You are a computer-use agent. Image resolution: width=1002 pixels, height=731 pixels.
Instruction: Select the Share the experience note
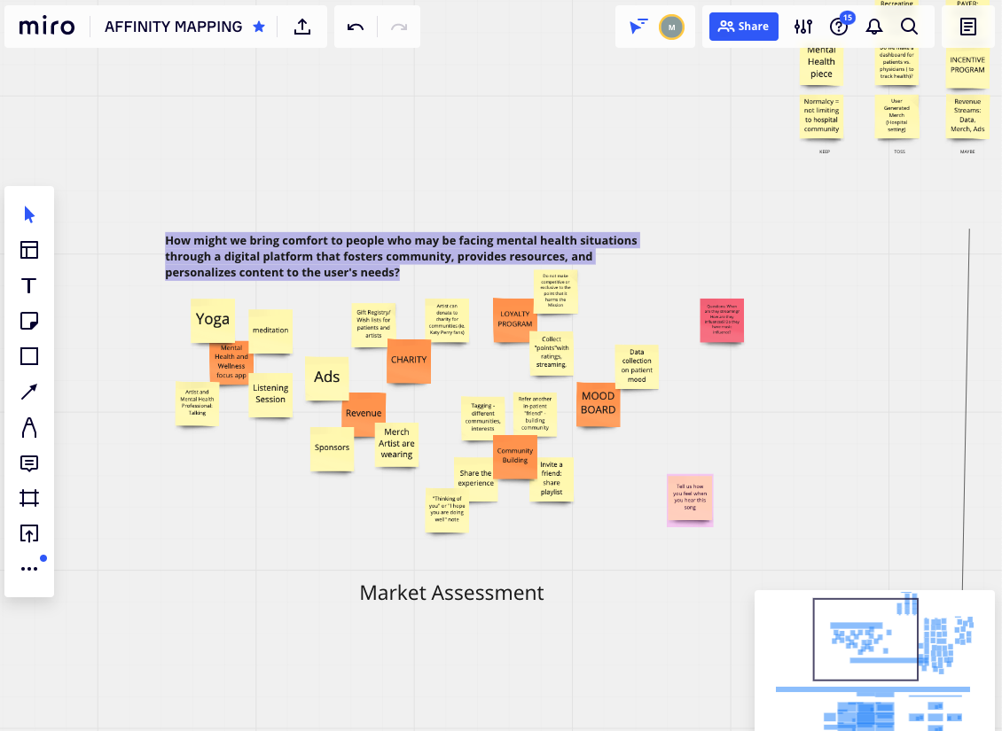475,478
